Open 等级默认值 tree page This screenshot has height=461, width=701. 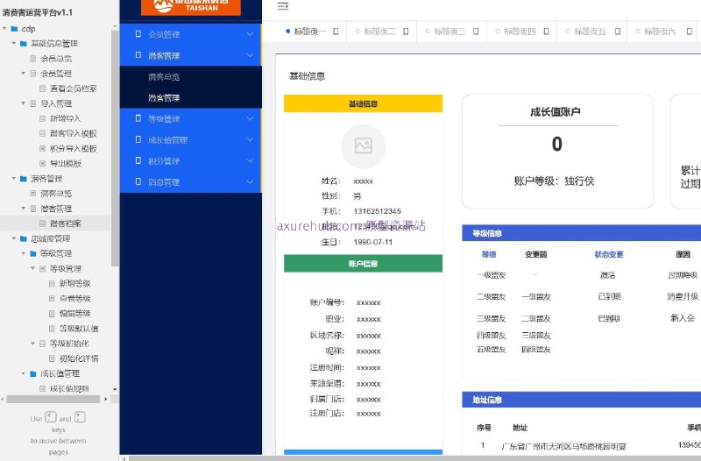pyautogui.click(x=79, y=329)
